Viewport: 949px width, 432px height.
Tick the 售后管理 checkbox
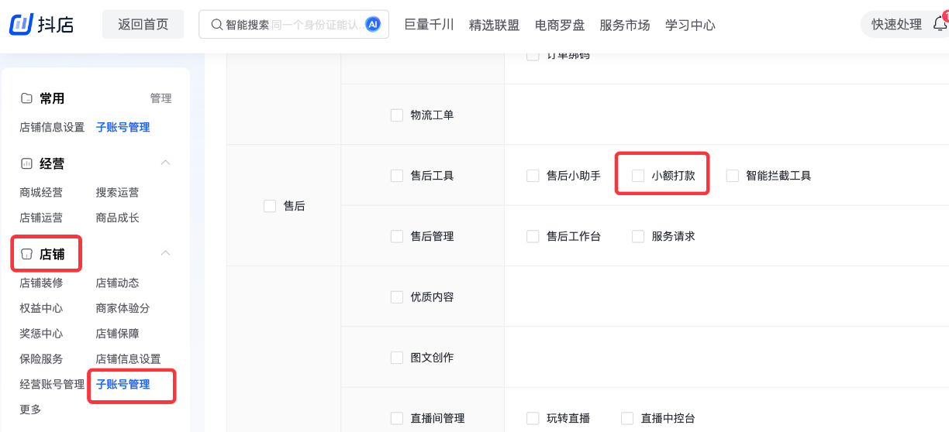click(x=397, y=236)
